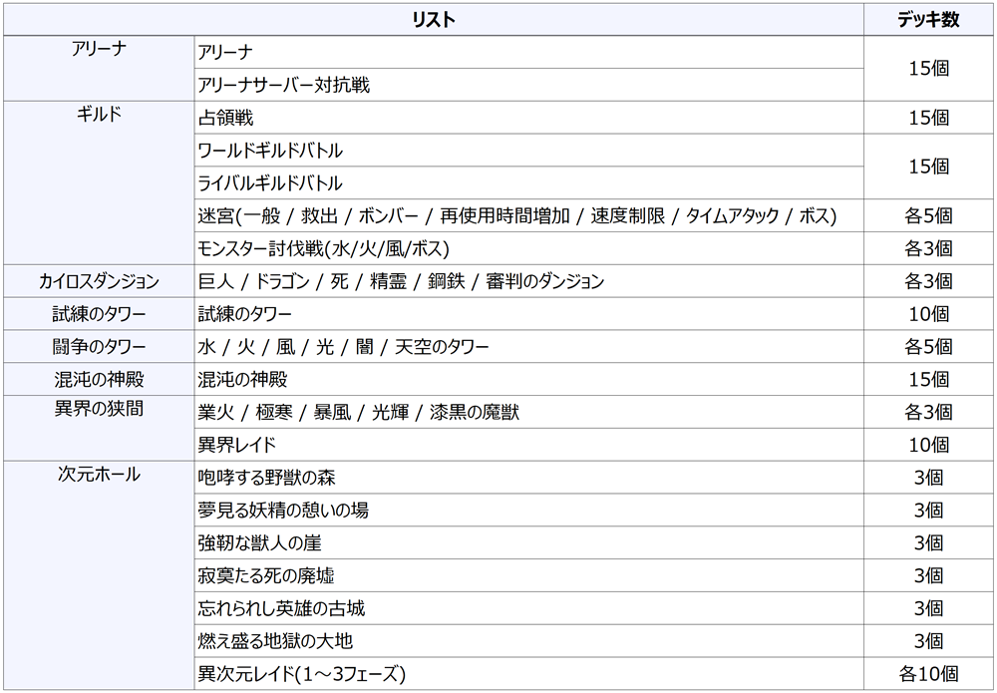Select the 燃え盛る地獄の大地 entry
Screen dimensions: 997x693
coord(276,641)
